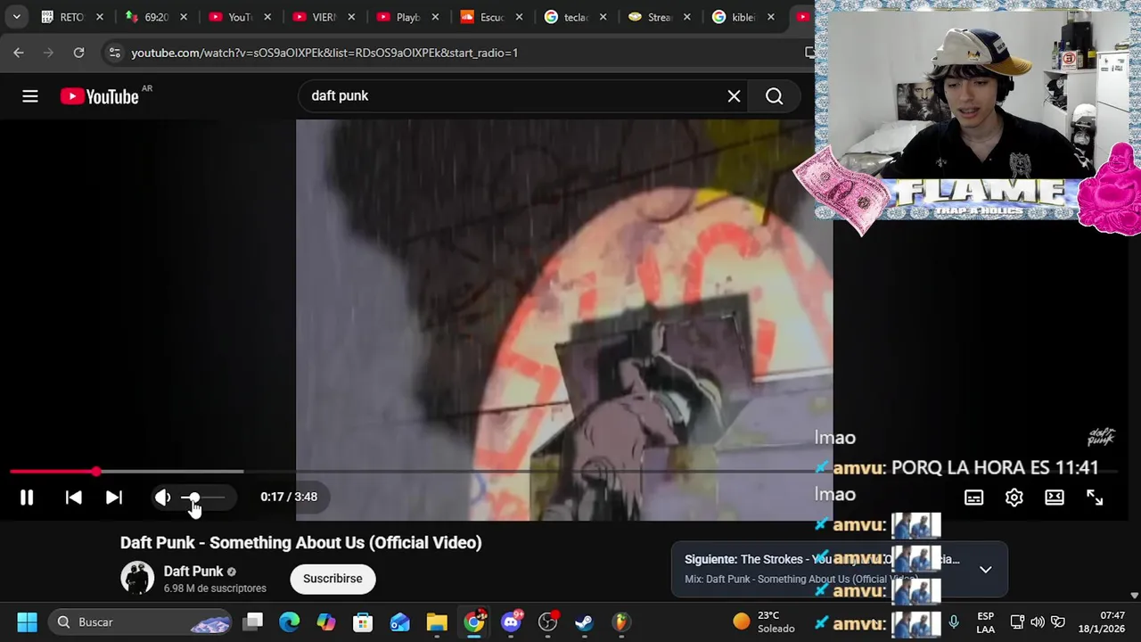
Task: Switch to the Google 'kible' tab
Action: [743, 17]
